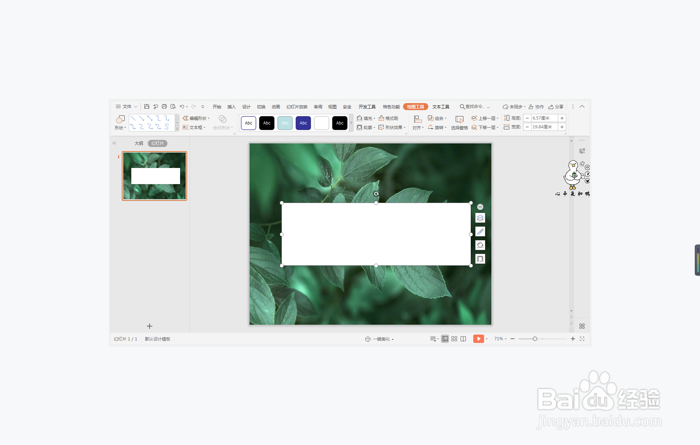
Task: Click the height field showing 6.57厘米
Action: 544,118
